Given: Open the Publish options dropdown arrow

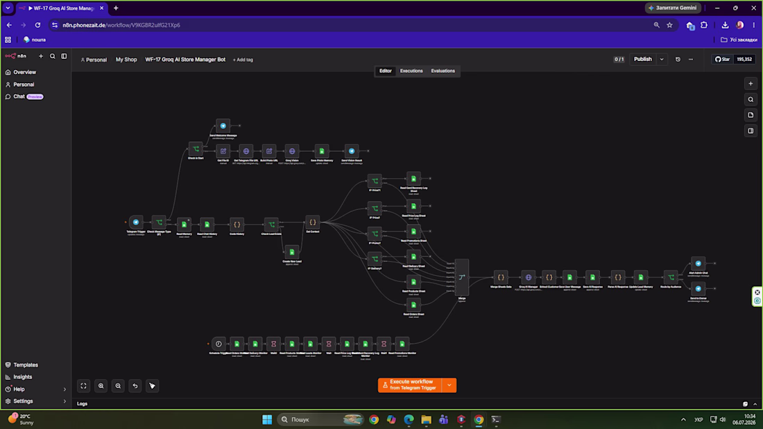Looking at the screenshot, I should (x=662, y=60).
